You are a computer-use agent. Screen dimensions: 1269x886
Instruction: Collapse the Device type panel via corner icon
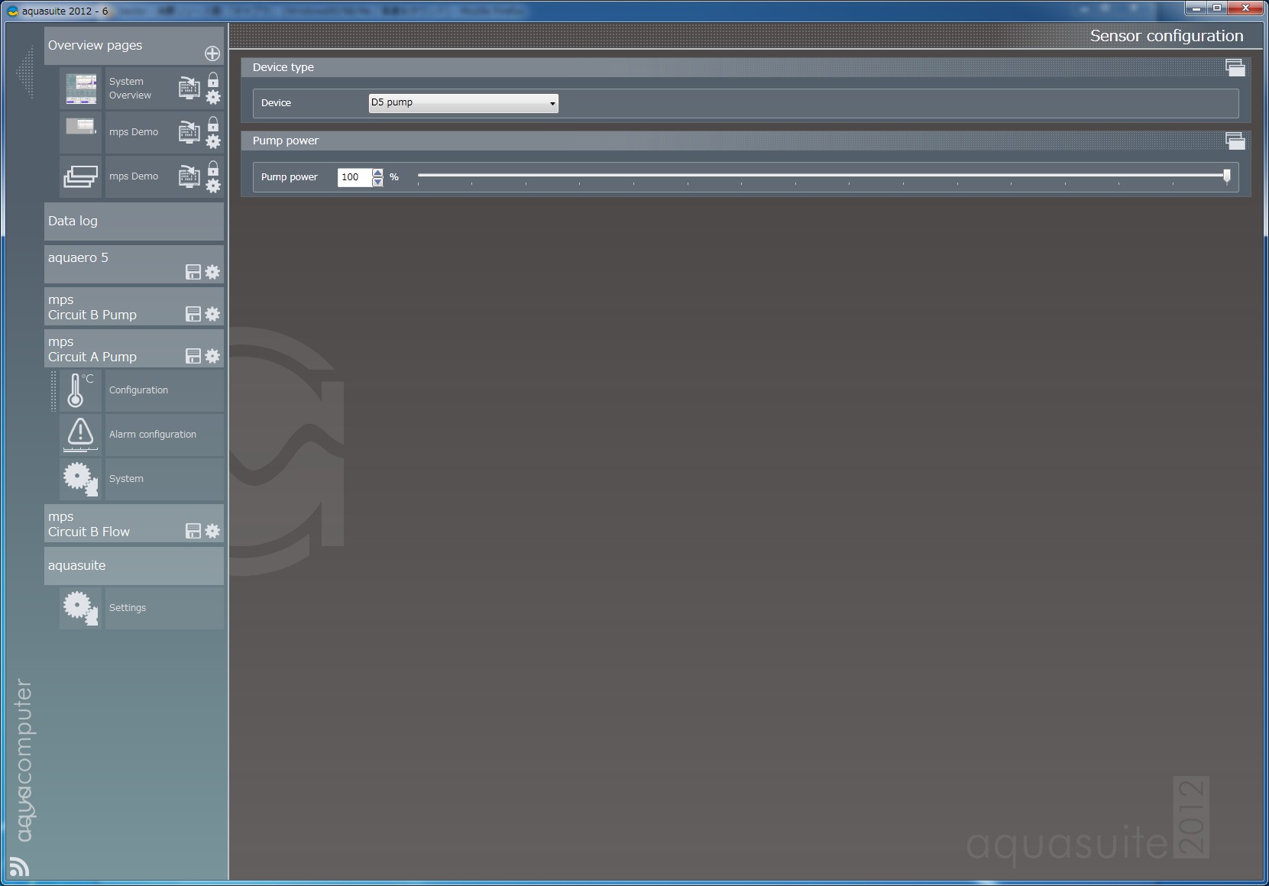click(x=1235, y=67)
